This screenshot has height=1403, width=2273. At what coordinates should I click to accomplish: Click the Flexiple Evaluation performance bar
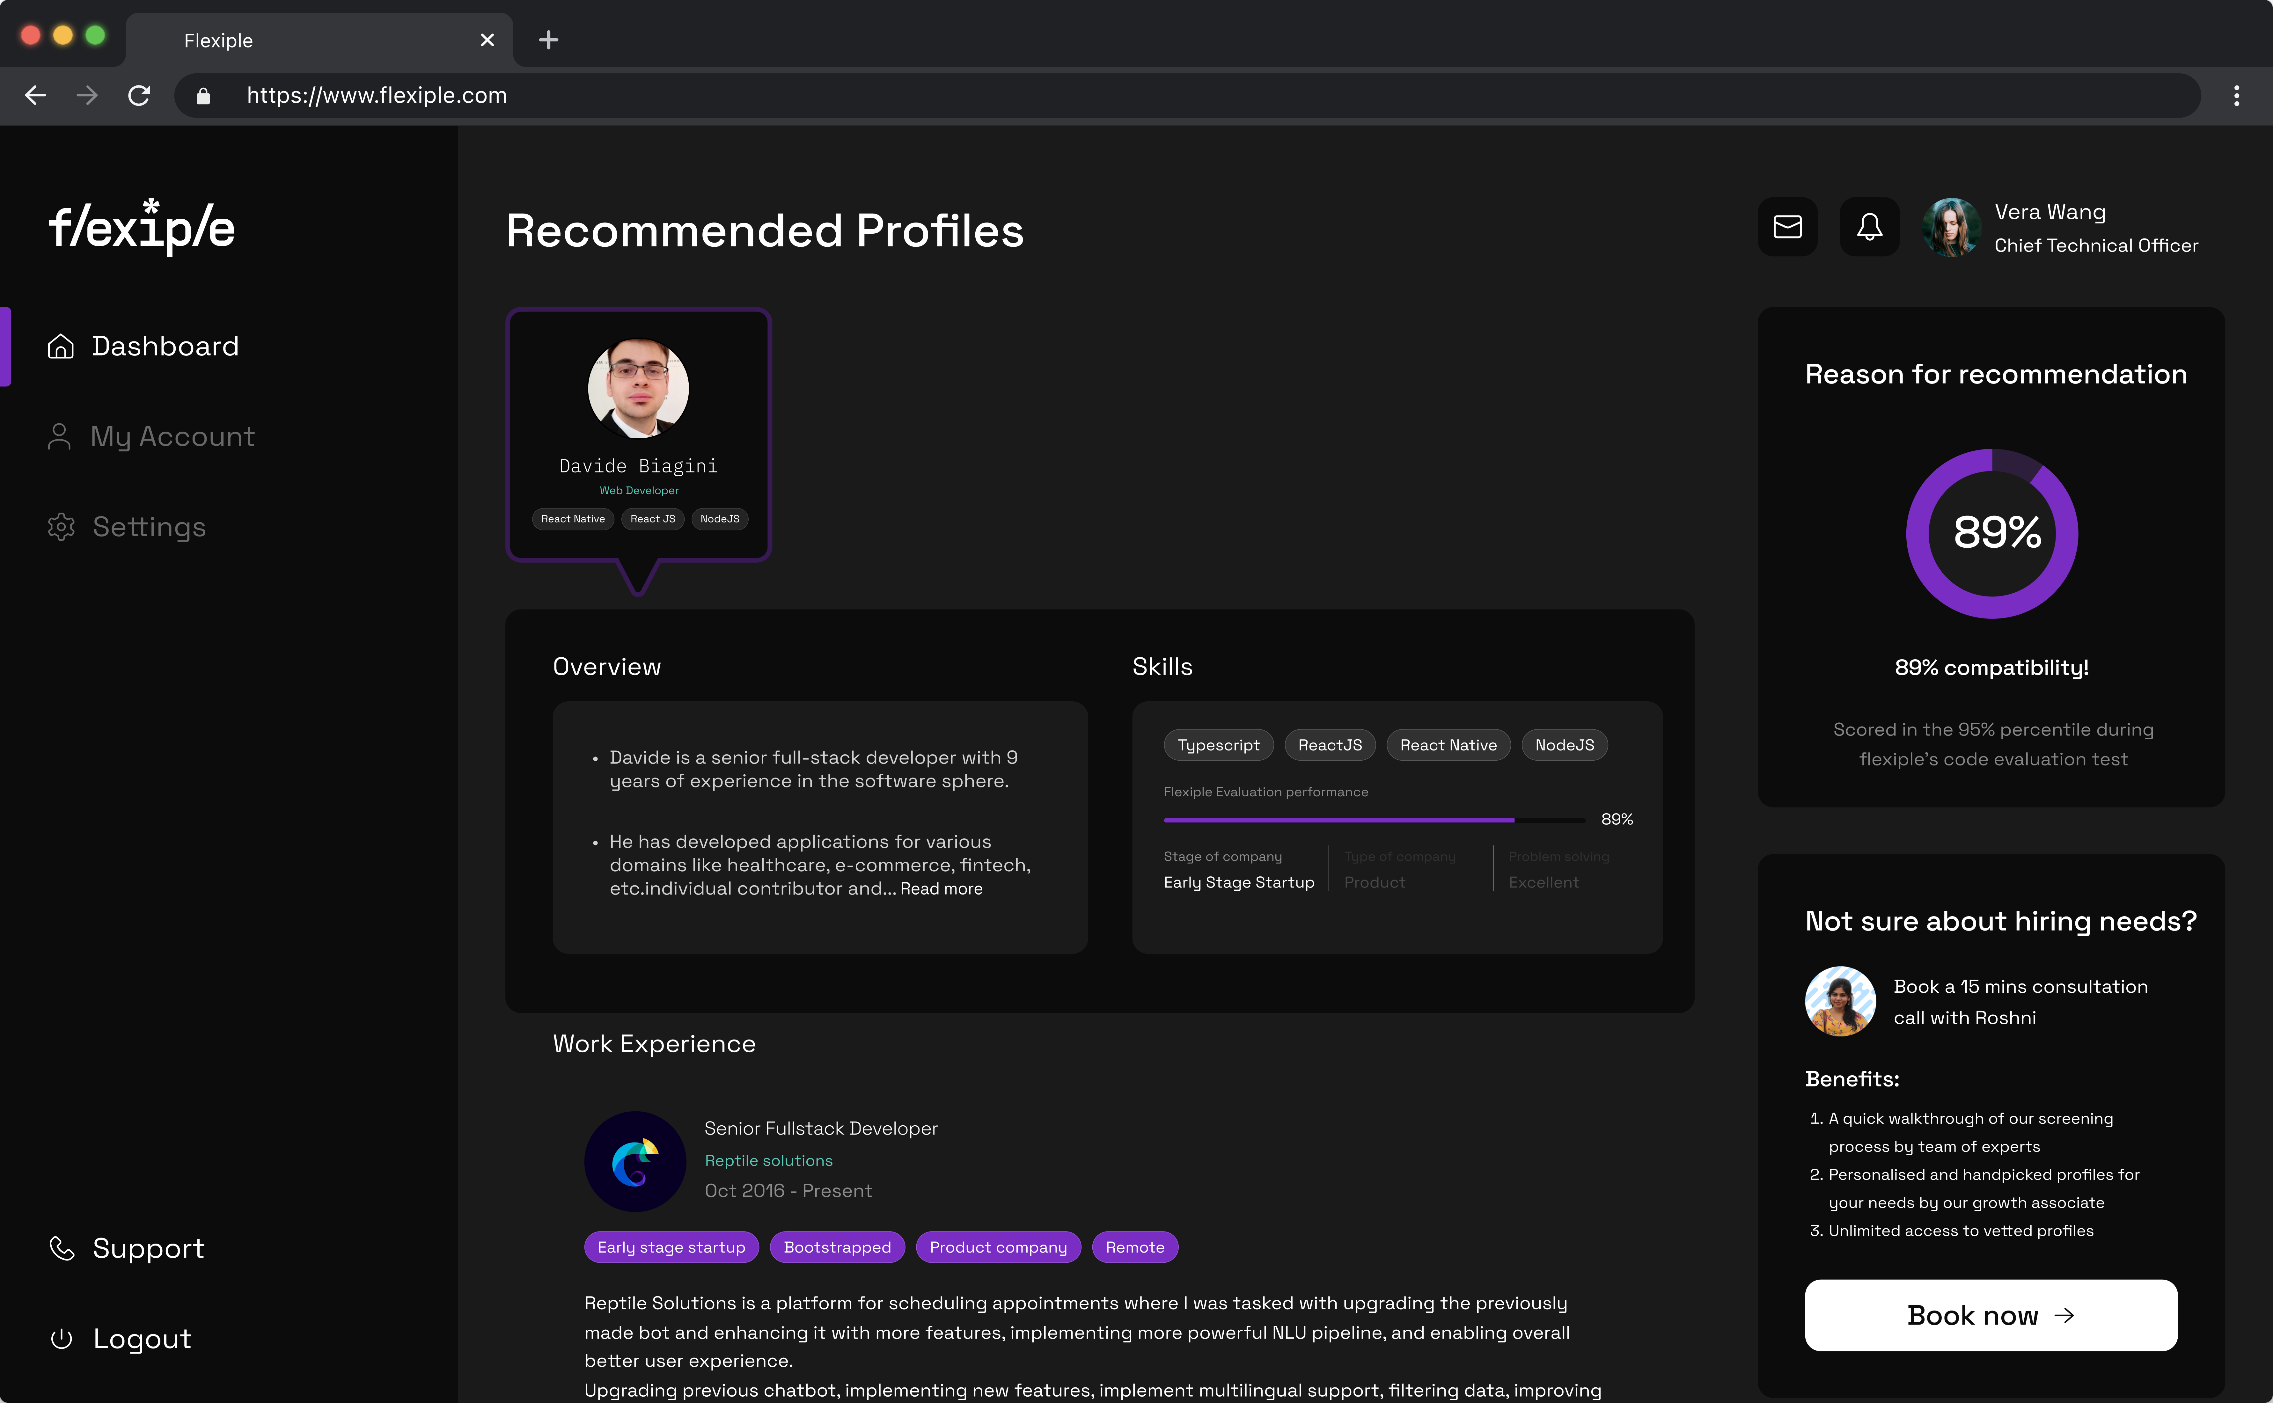pos(1375,820)
